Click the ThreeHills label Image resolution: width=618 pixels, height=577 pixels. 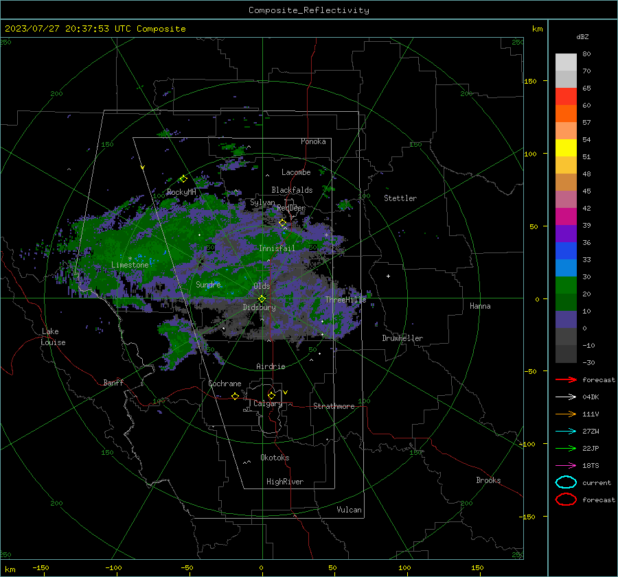[345, 300]
